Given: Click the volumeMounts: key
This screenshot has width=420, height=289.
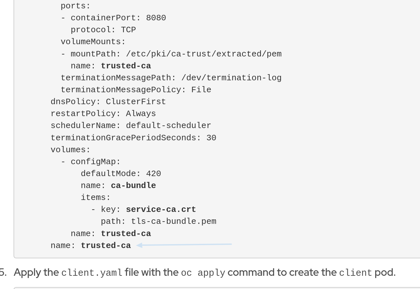Looking at the screenshot, I should pyautogui.click(x=93, y=42).
